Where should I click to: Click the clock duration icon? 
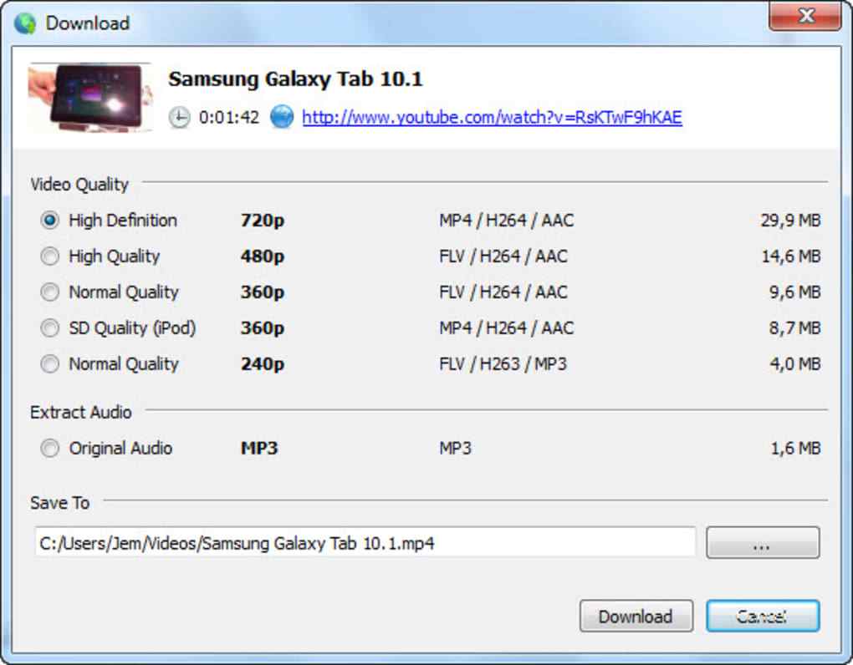(x=179, y=117)
